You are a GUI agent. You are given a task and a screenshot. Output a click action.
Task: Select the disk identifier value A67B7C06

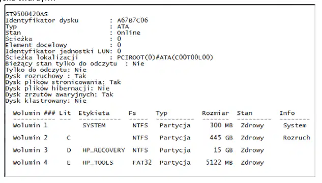pyautogui.click(x=132, y=20)
